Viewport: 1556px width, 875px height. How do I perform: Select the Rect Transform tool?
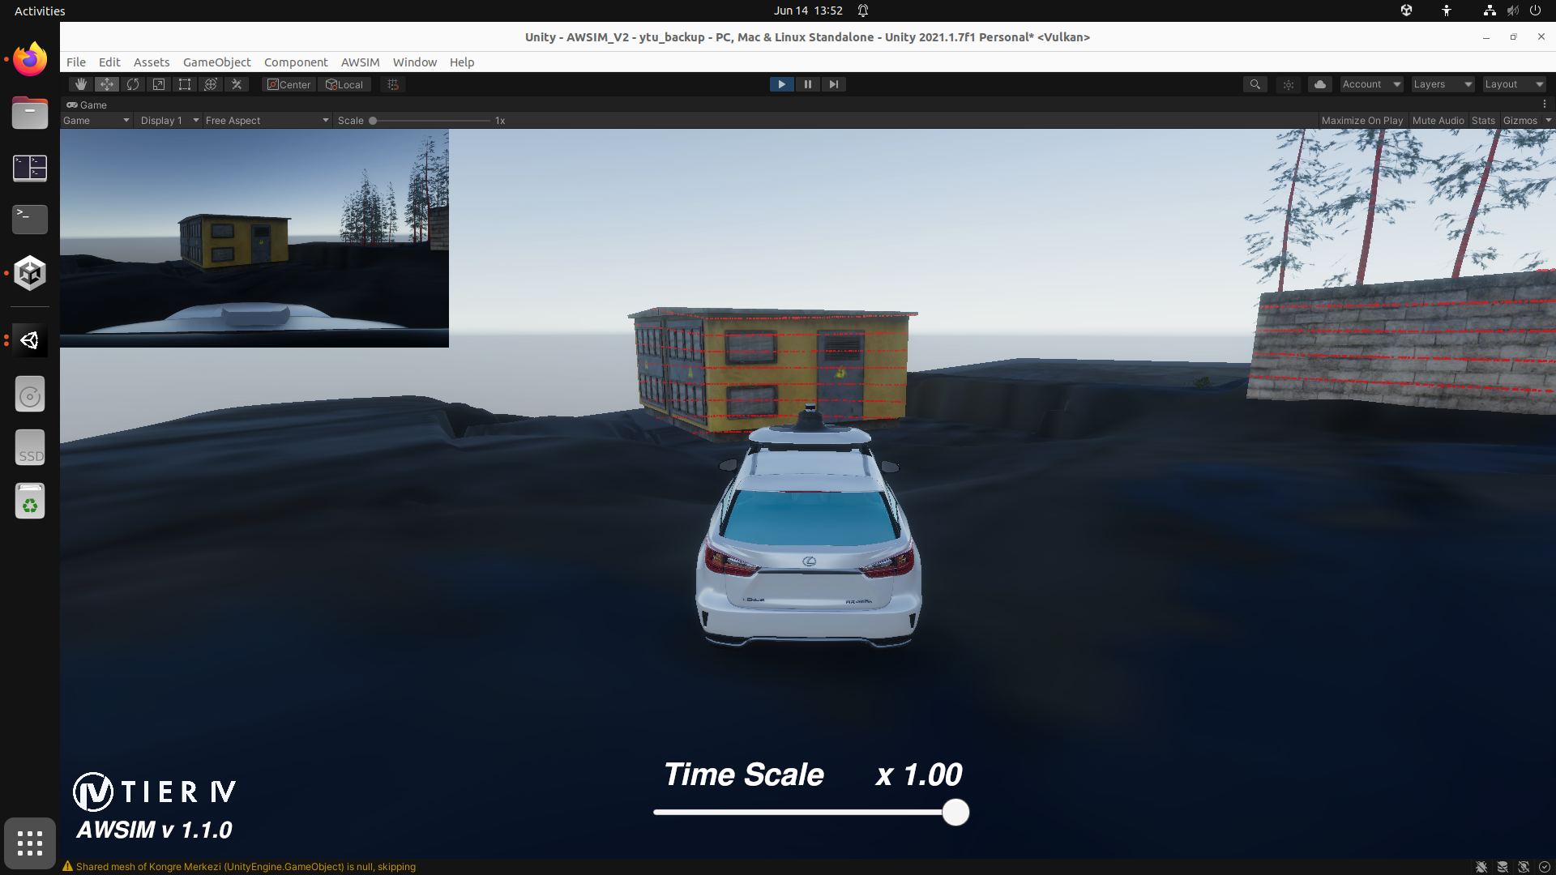point(184,83)
